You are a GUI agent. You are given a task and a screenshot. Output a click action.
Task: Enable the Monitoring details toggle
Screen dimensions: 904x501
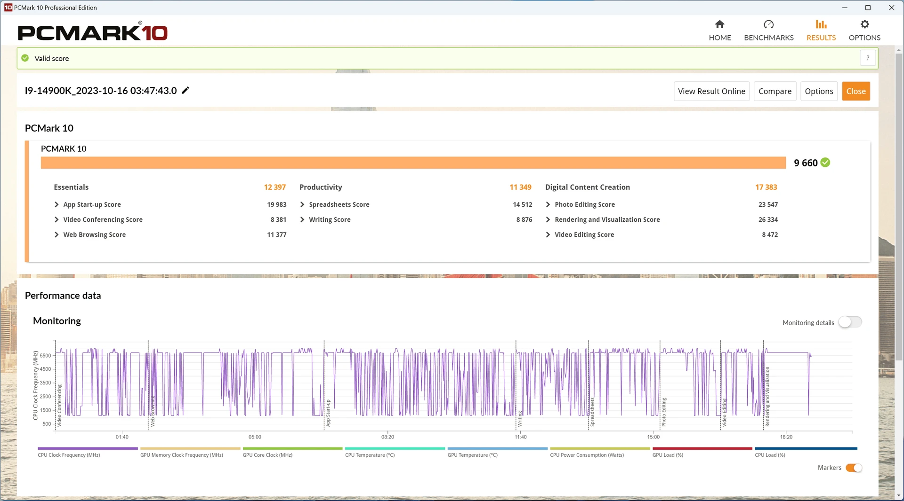(x=850, y=322)
